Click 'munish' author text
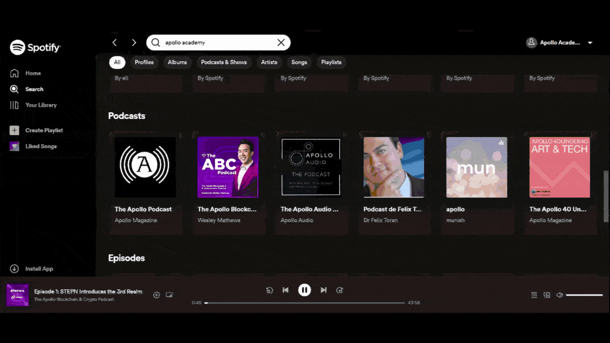The height and width of the screenshot is (343, 610). (x=456, y=220)
